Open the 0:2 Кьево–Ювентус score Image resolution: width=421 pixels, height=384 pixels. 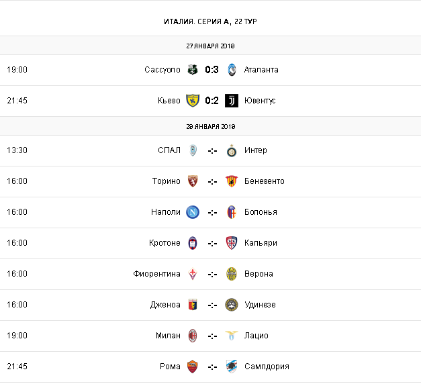(x=212, y=101)
